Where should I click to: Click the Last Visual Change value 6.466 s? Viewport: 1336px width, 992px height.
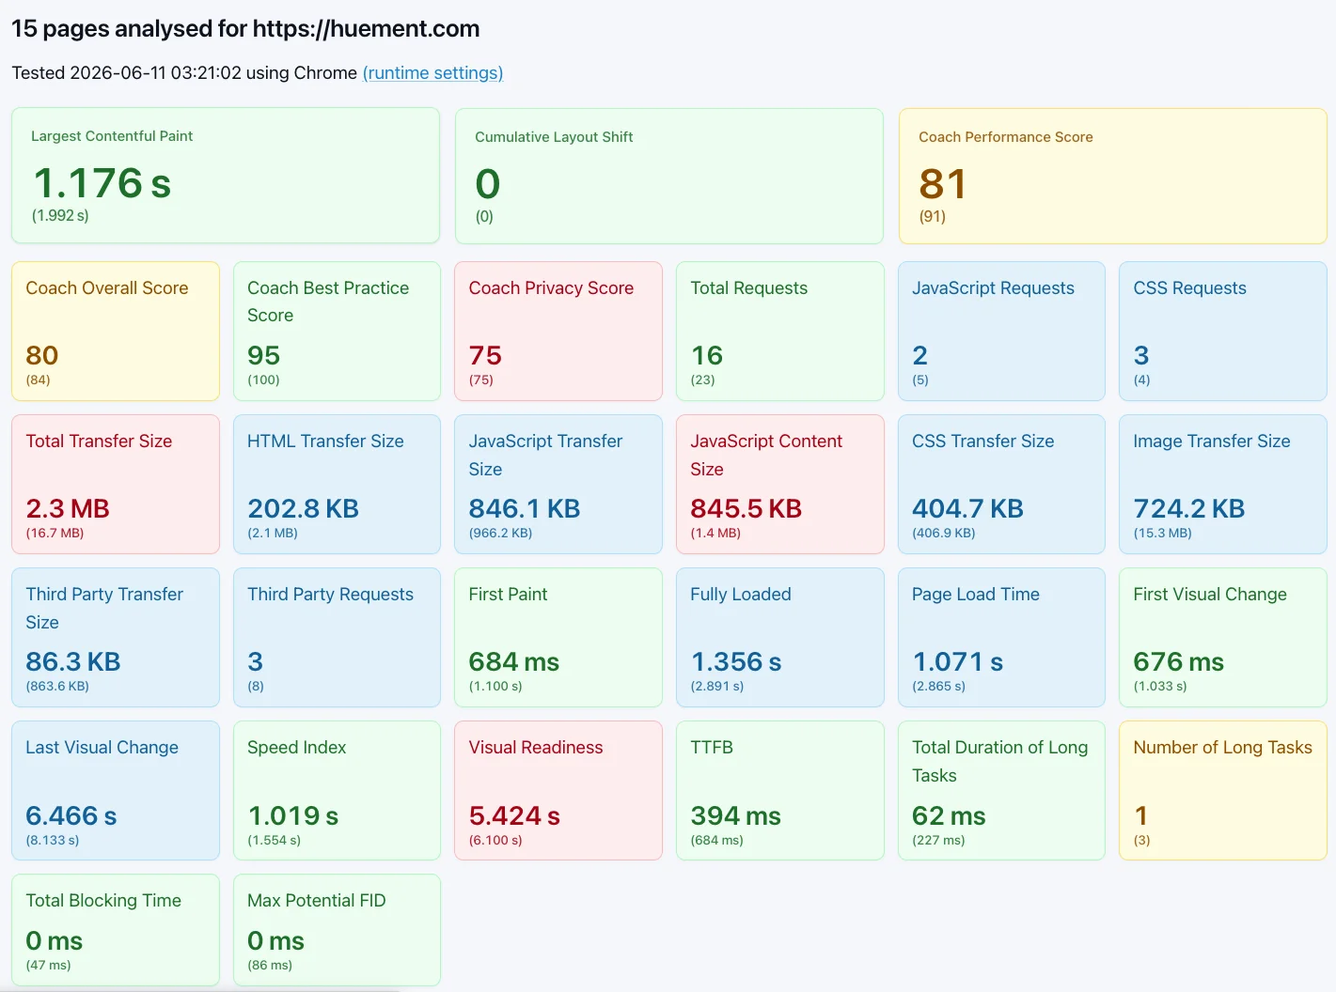(x=71, y=815)
